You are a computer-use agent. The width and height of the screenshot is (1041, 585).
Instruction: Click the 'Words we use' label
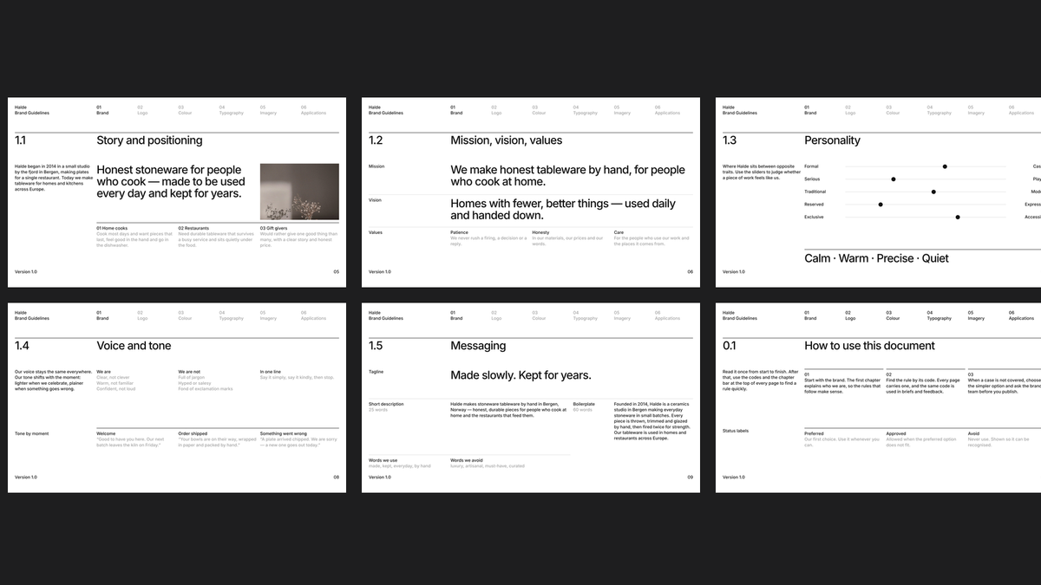point(383,460)
